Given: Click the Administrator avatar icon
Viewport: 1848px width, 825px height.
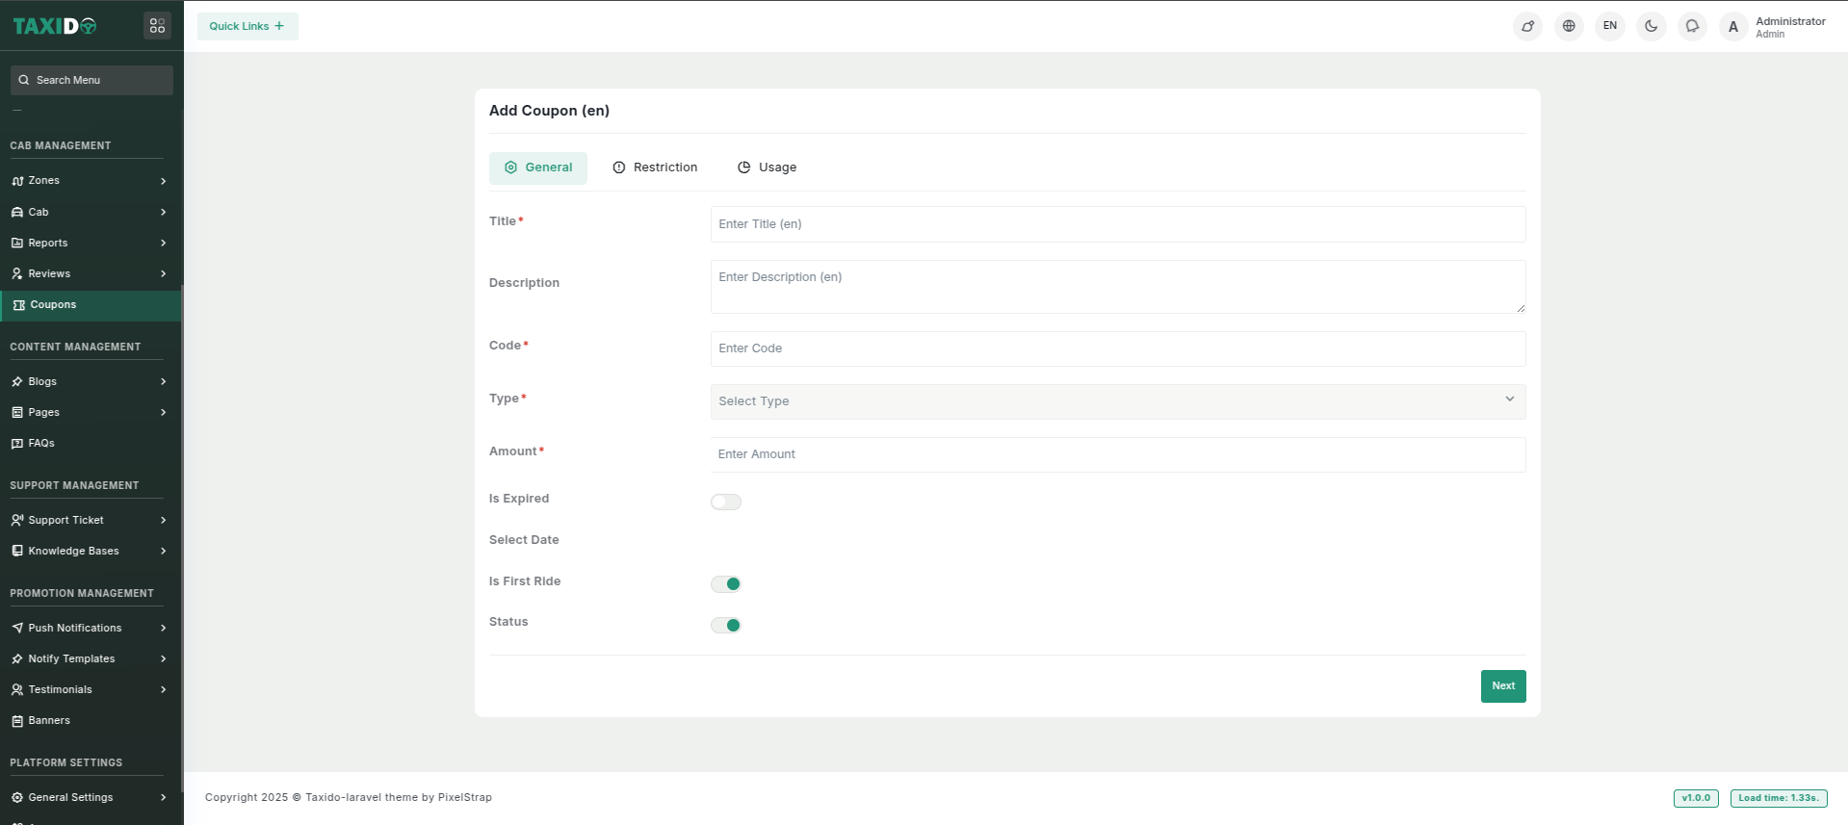Looking at the screenshot, I should (x=1733, y=27).
